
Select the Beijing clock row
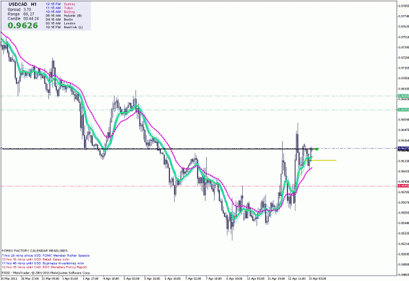click(x=60, y=12)
